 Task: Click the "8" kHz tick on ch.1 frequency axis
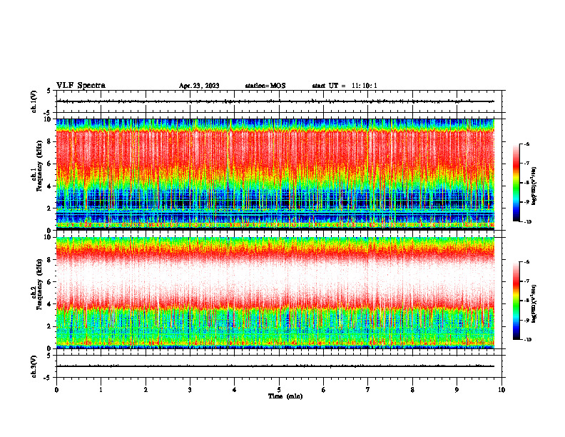pyautogui.click(x=49, y=141)
